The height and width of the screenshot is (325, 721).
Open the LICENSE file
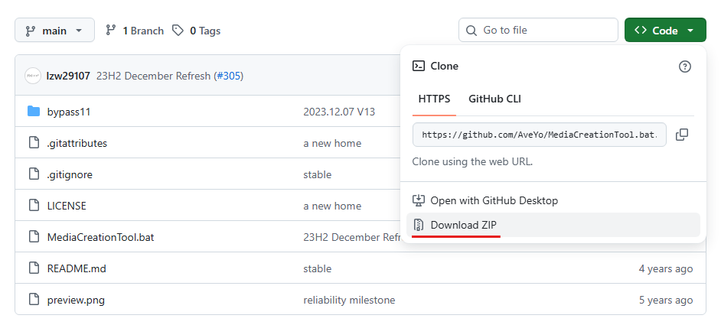67,206
